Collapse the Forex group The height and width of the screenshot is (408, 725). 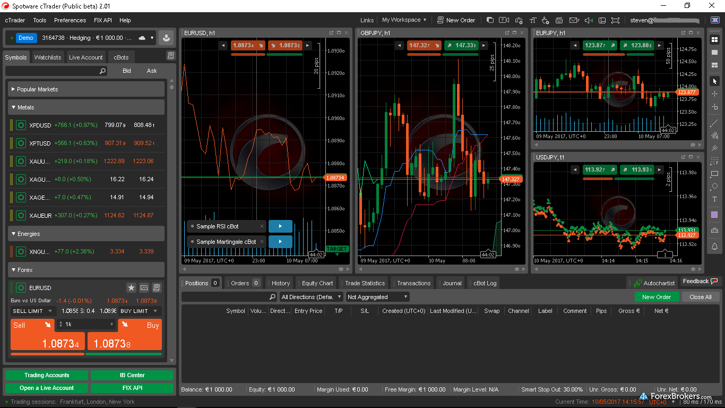pos(86,270)
